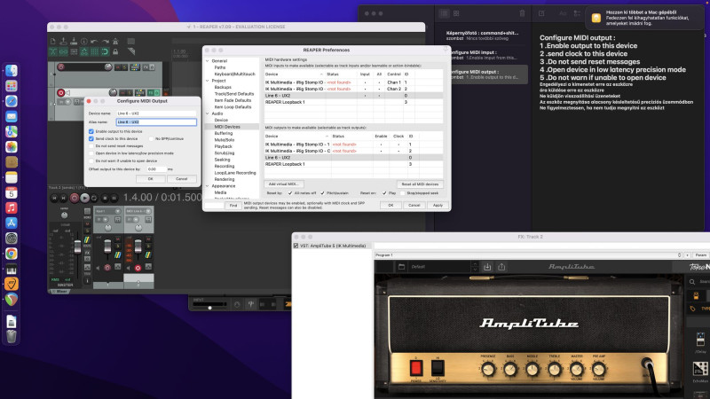Open Project settings info icon in REAPER toolbar
This screenshot has height=399, width=710.
(84, 41)
